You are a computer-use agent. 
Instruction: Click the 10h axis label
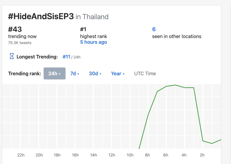pyautogui.click(x=130, y=155)
